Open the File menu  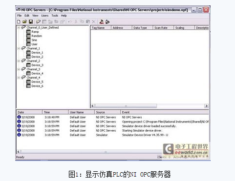point(20,16)
